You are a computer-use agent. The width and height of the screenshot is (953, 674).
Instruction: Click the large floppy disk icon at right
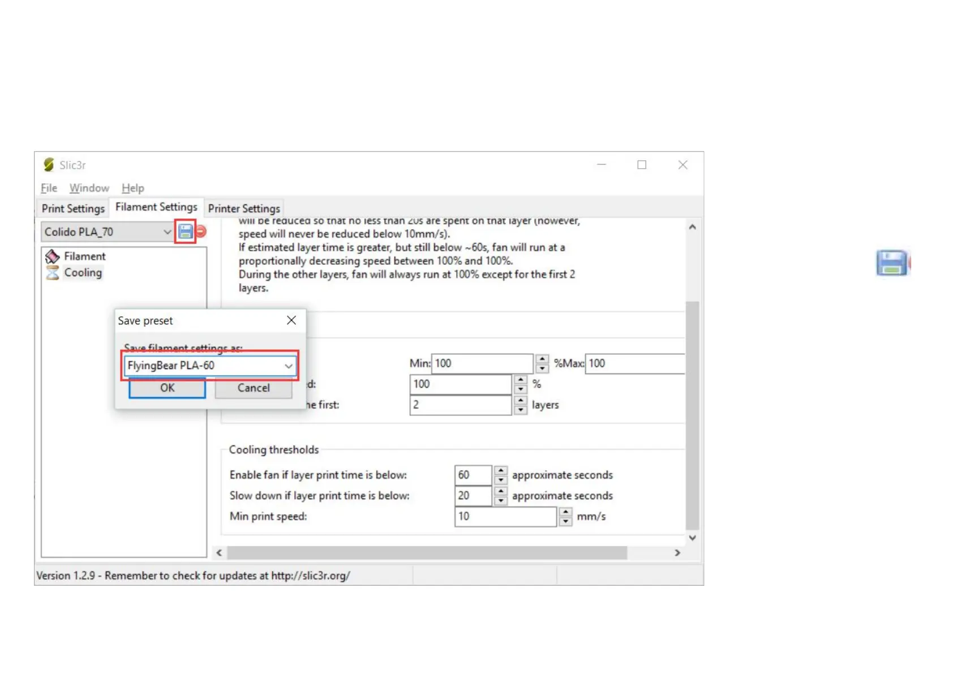tap(891, 263)
